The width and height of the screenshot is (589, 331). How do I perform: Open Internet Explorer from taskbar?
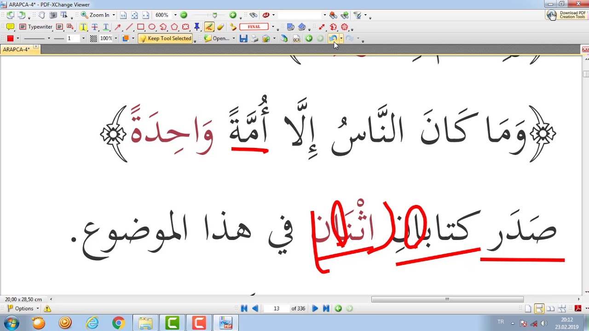92,323
